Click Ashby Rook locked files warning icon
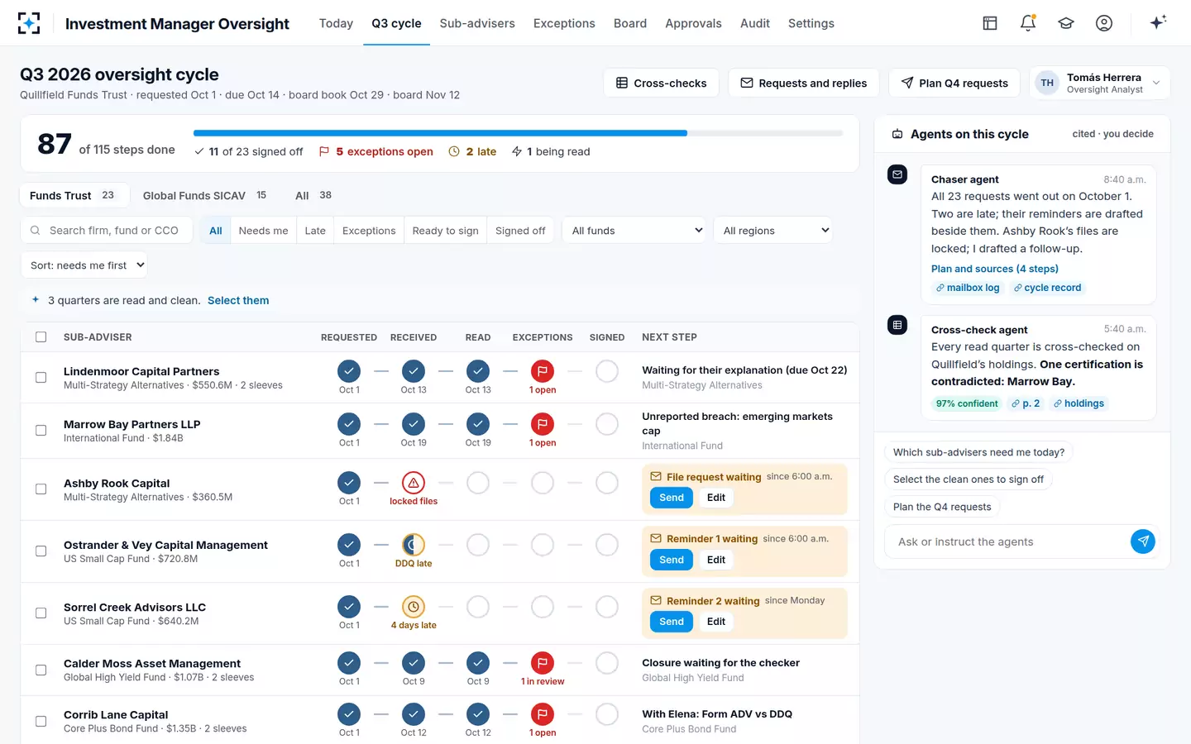The height and width of the screenshot is (744, 1191). [414, 483]
